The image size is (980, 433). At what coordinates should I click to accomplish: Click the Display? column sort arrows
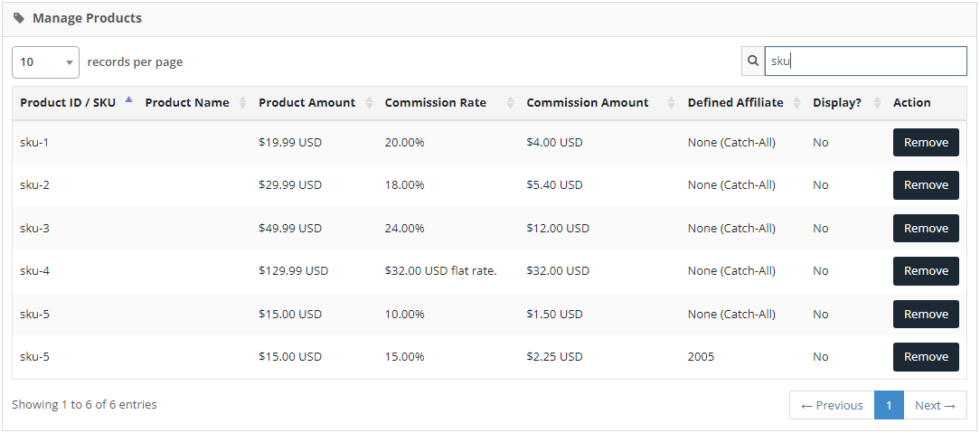[x=877, y=103]
